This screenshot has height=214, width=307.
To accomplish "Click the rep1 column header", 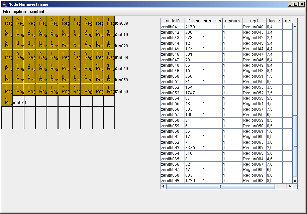I will tap(254, 21).
